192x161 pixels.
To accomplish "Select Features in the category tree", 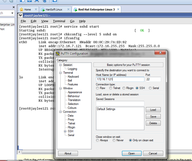I will 73,84.
